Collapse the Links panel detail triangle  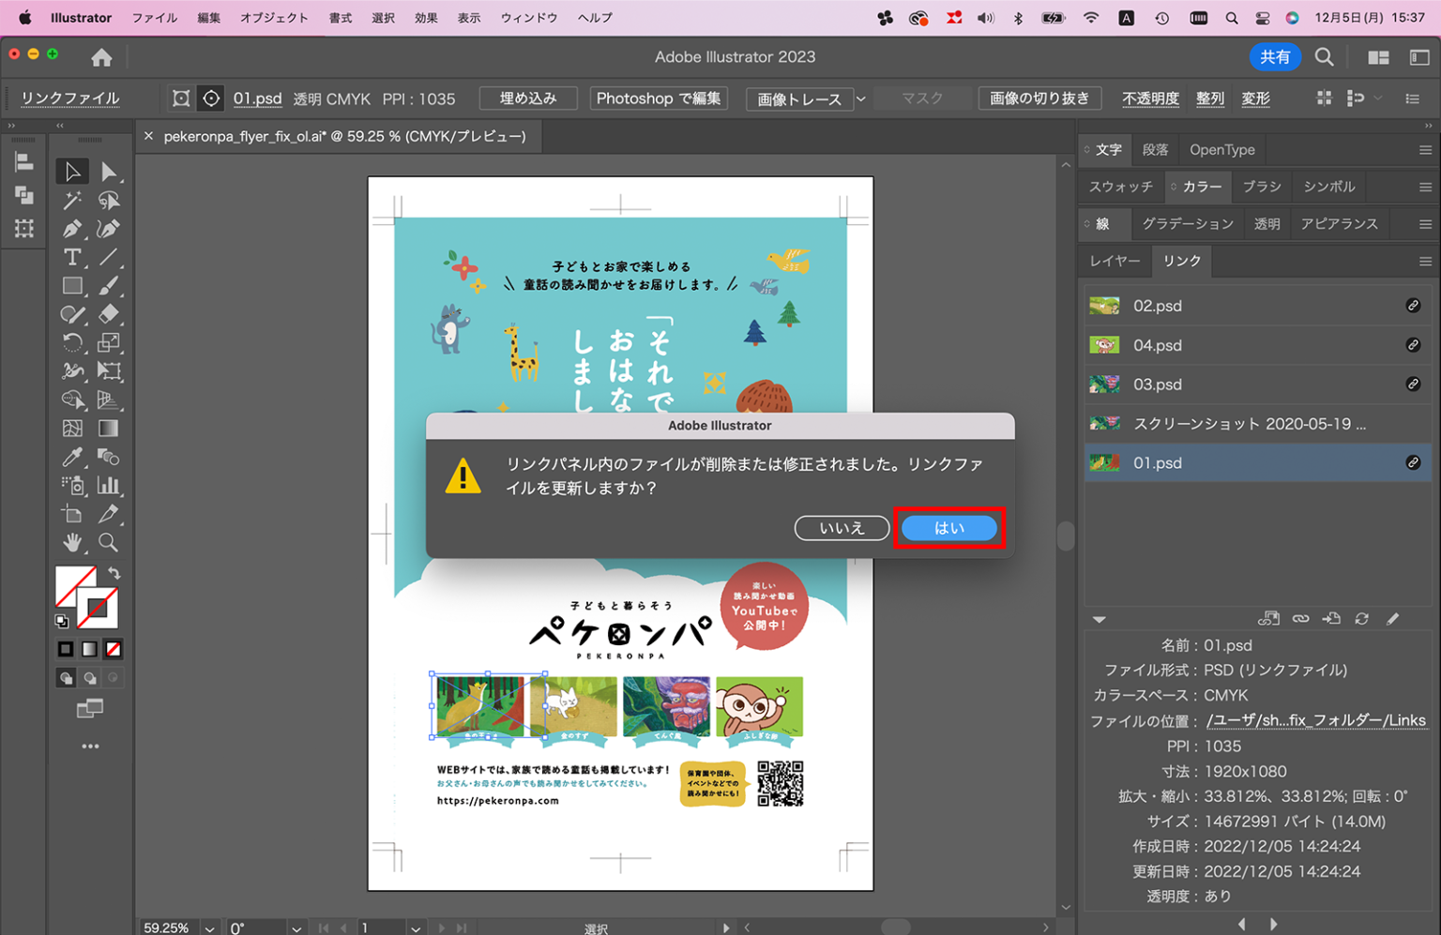pos(1099,619)
